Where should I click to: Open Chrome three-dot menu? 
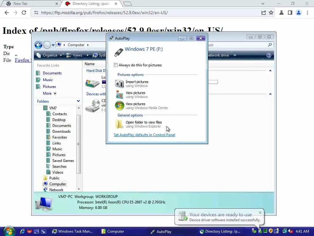point(307,13)
